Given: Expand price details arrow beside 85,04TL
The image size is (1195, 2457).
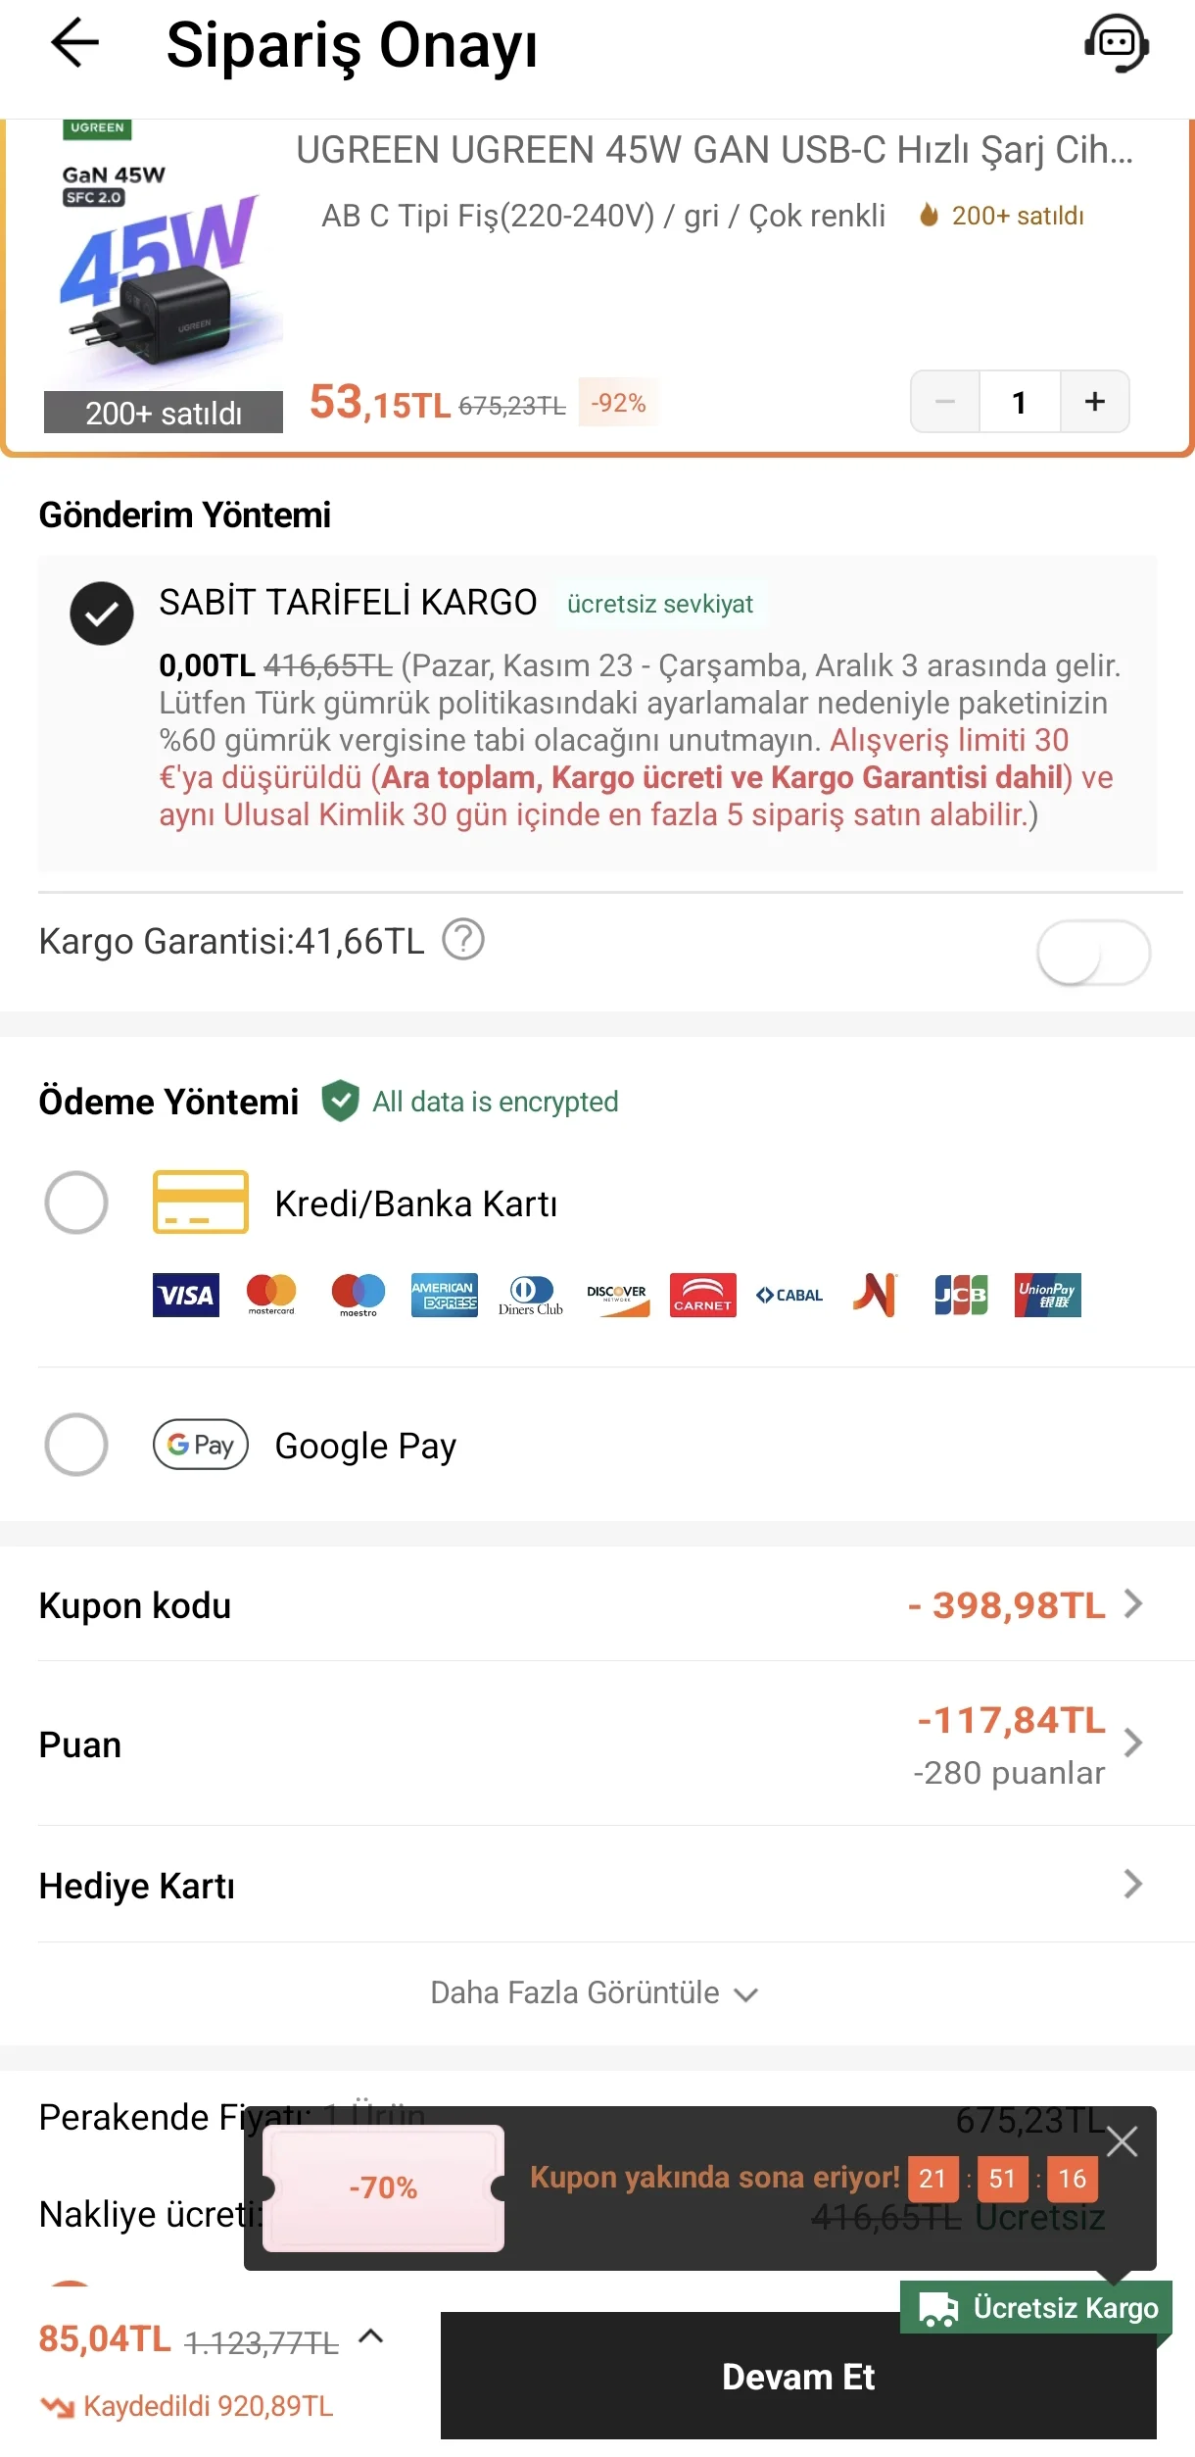Looking at the screenshot, I should coord(371,2336).
